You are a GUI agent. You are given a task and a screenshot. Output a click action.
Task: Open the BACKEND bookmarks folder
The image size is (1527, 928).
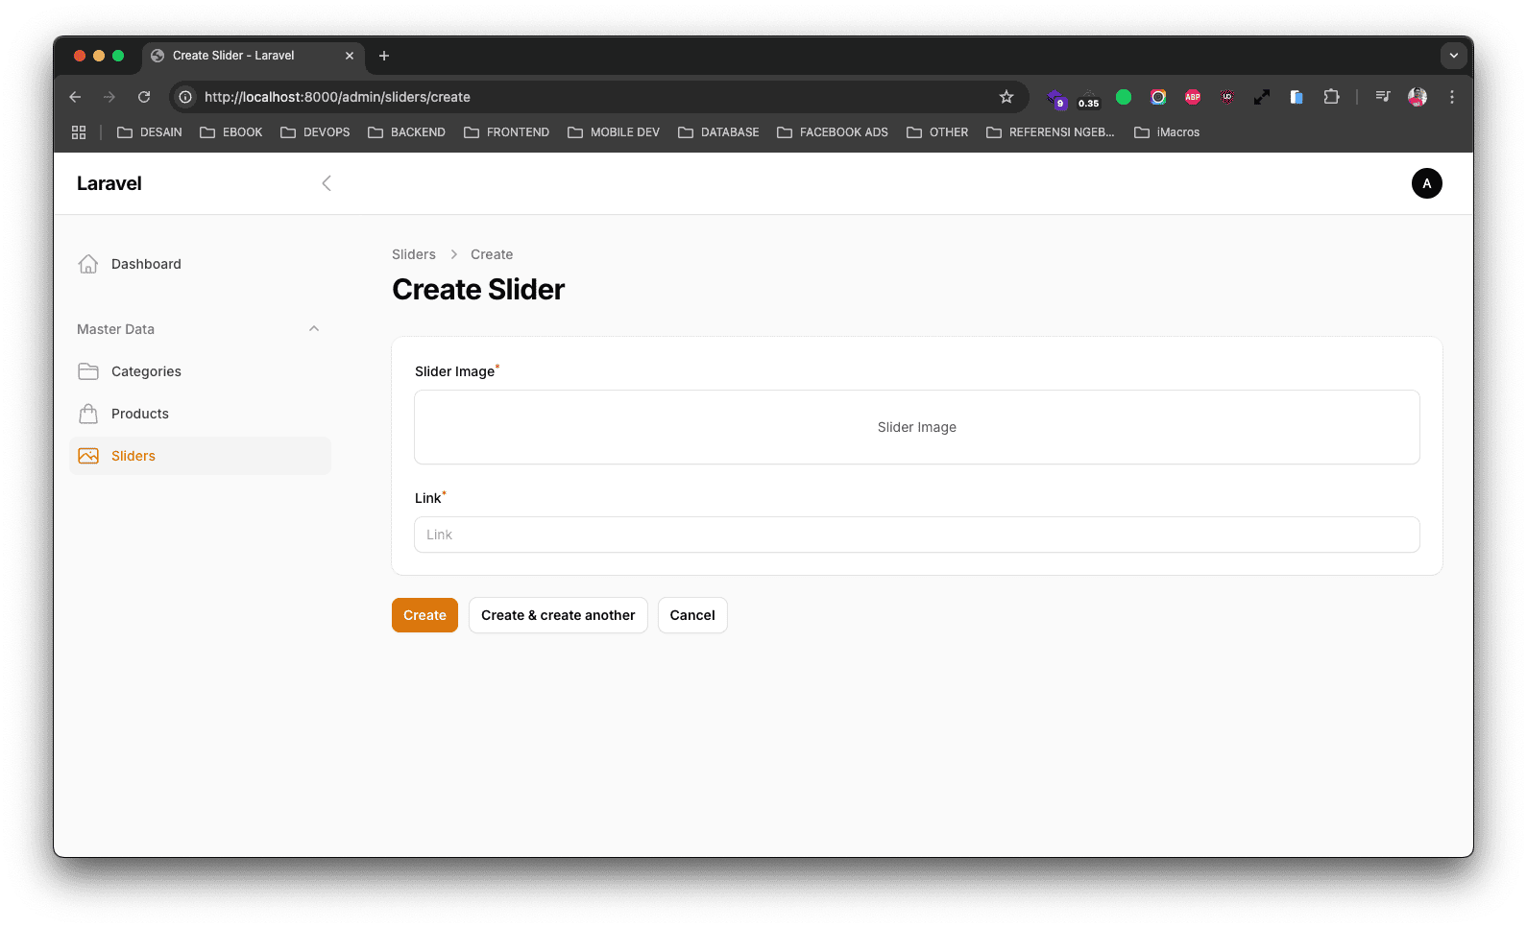(407, 132)
